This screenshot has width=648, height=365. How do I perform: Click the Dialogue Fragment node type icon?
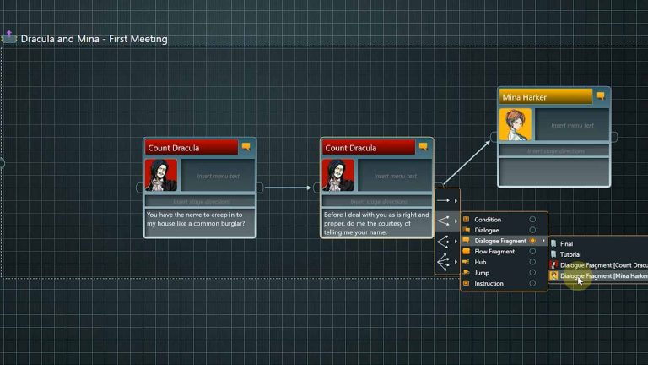[x=466, y=240]
